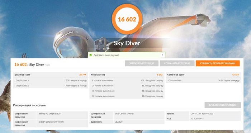Click the green valid-score checkmark icon
The height and width of the screenshot is (133, 251).
pos(91,55)
